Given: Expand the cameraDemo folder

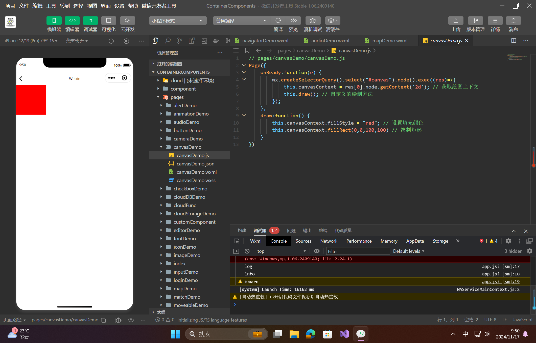Looking at the screenshot, I should pyautogui.click(x=188, y=139).
